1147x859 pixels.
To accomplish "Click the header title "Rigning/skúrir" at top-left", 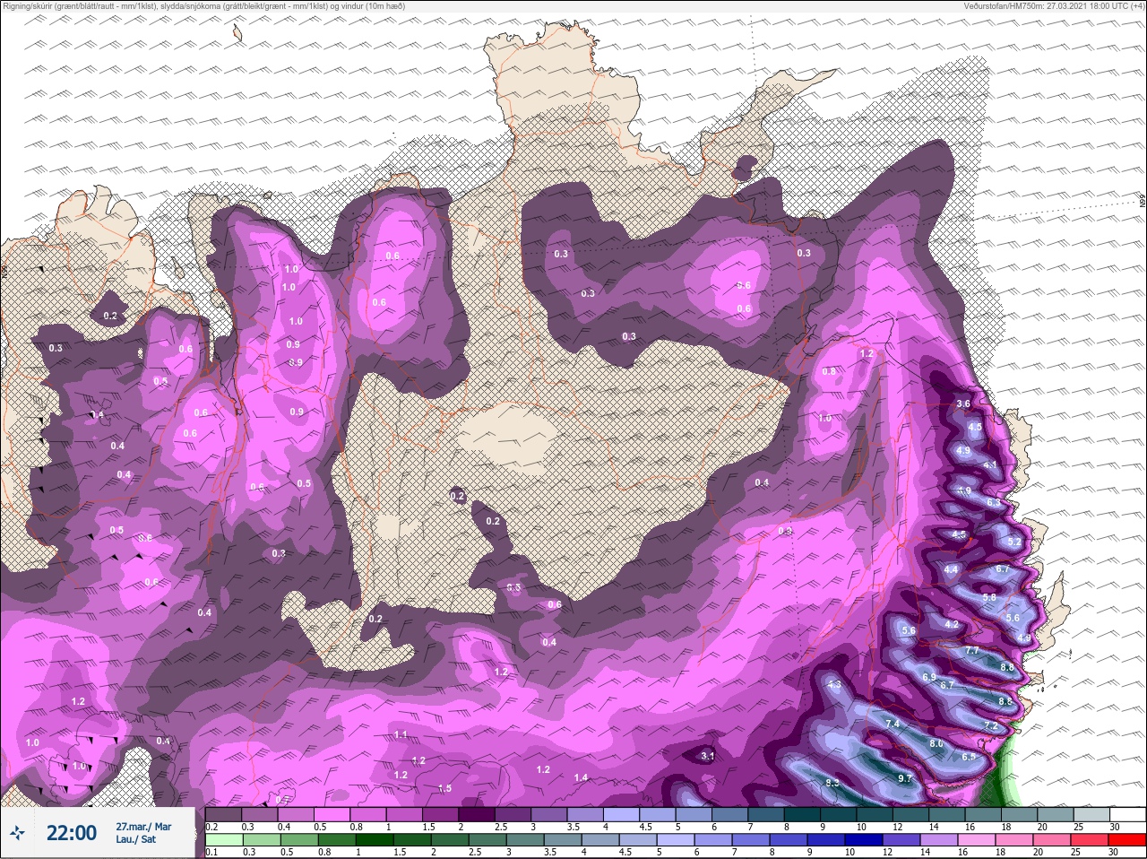I will pyautogui.click(x=33, y=5).
